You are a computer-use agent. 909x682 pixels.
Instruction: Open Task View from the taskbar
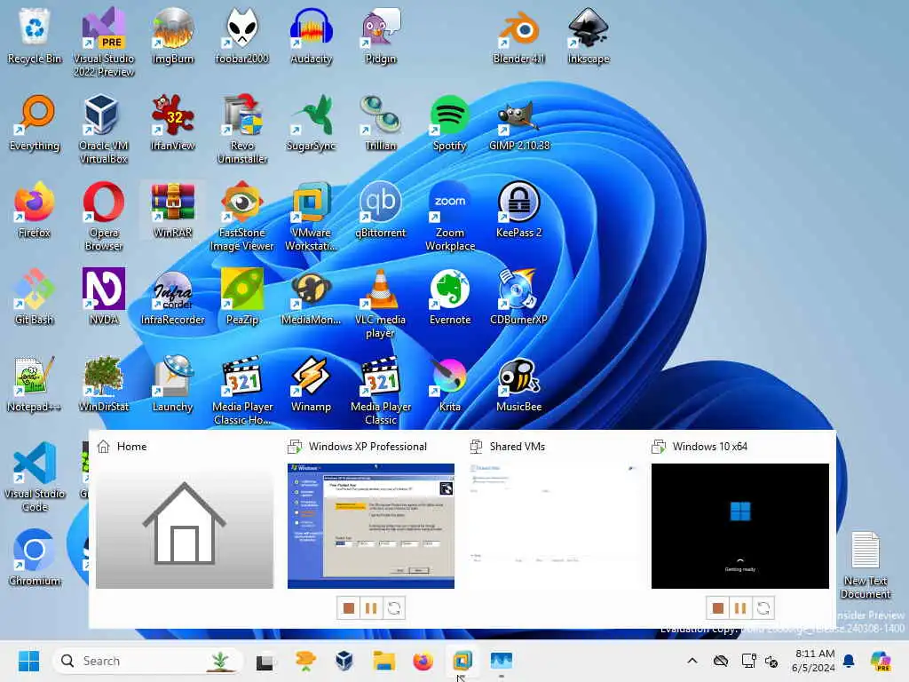click(x=265, y=661)
